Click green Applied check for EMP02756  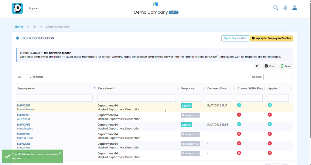click(270, 124)
